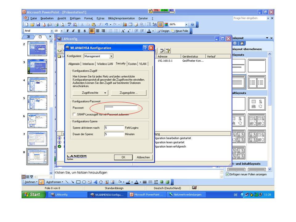
Task: Underline the selected text
Action: pos(79,31)
